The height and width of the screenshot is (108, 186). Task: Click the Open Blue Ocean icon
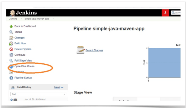click(11, 66)
